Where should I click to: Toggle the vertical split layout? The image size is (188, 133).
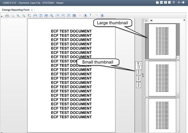click(165, 3)
